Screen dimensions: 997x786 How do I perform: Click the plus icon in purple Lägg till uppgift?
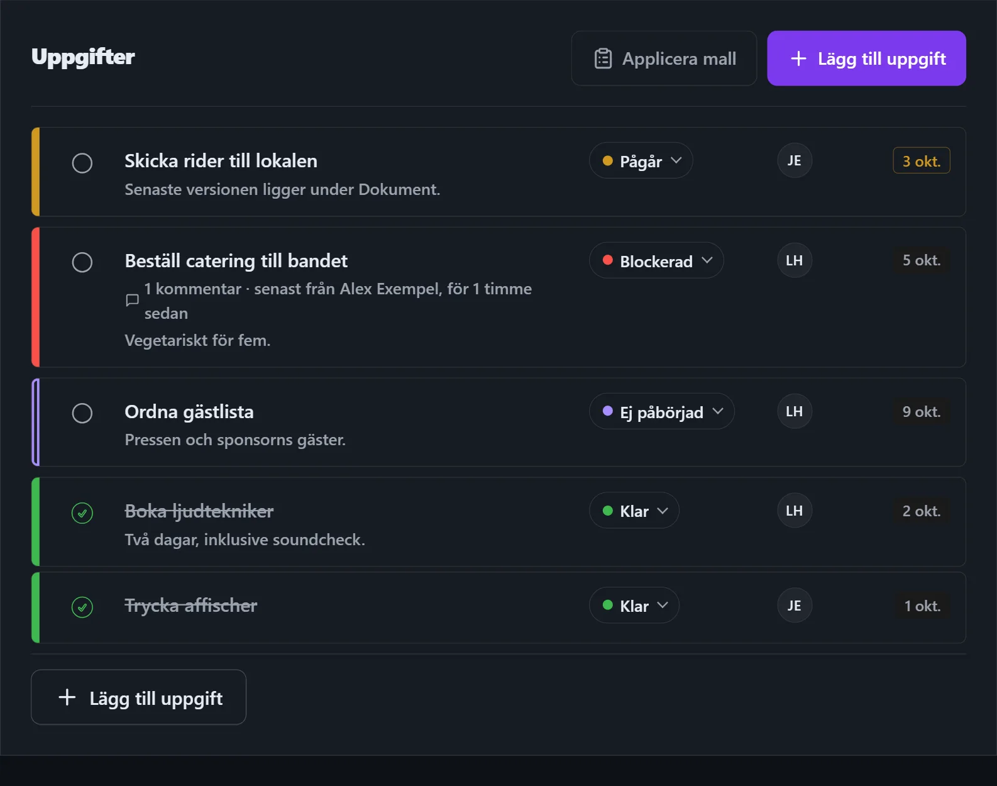click(x=798, y=58)
